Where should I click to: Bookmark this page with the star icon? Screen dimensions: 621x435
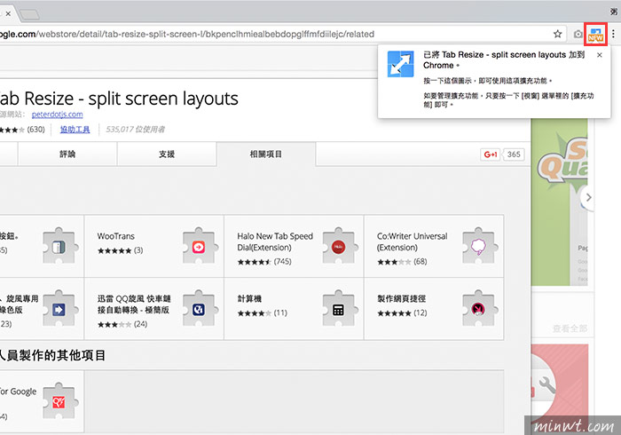click(x=558, y=34)
